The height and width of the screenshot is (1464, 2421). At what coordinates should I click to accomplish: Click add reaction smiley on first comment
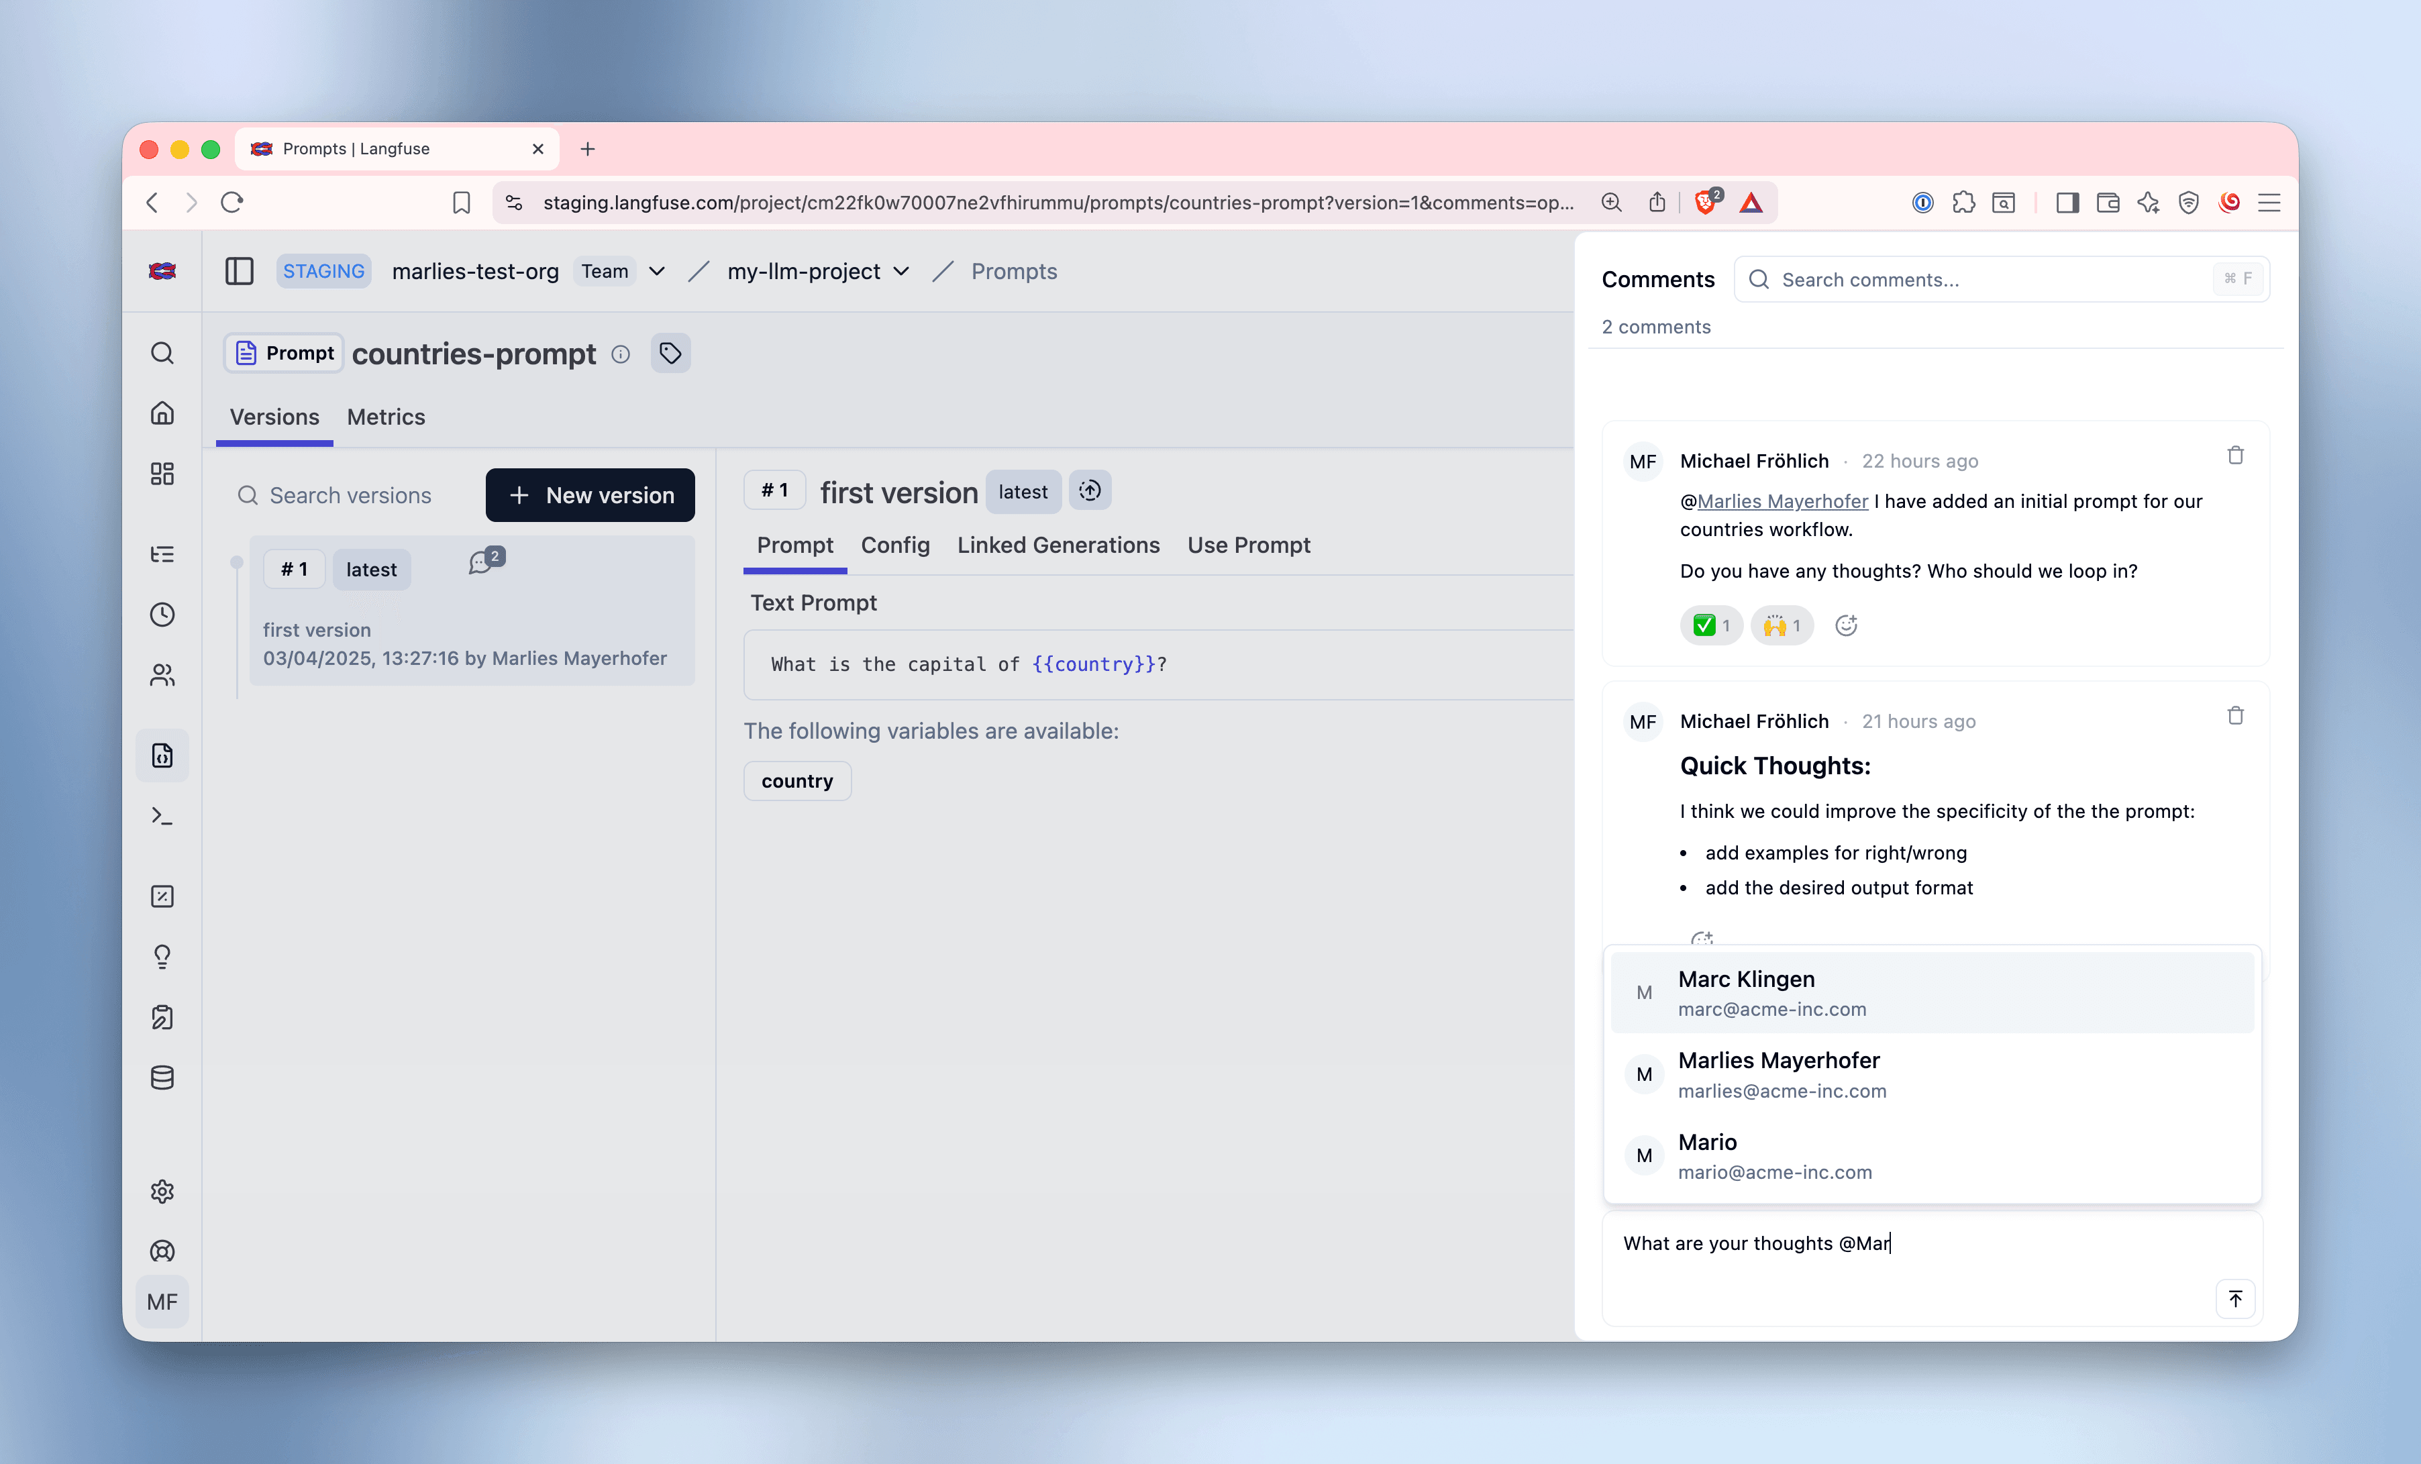tap(1846, 626)
